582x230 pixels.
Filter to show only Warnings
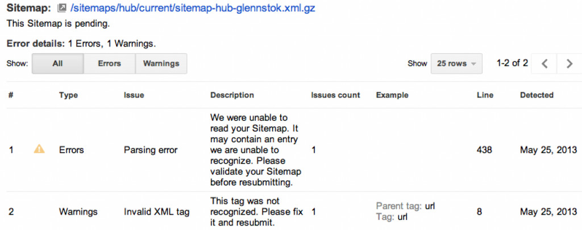tap(161, 63)
